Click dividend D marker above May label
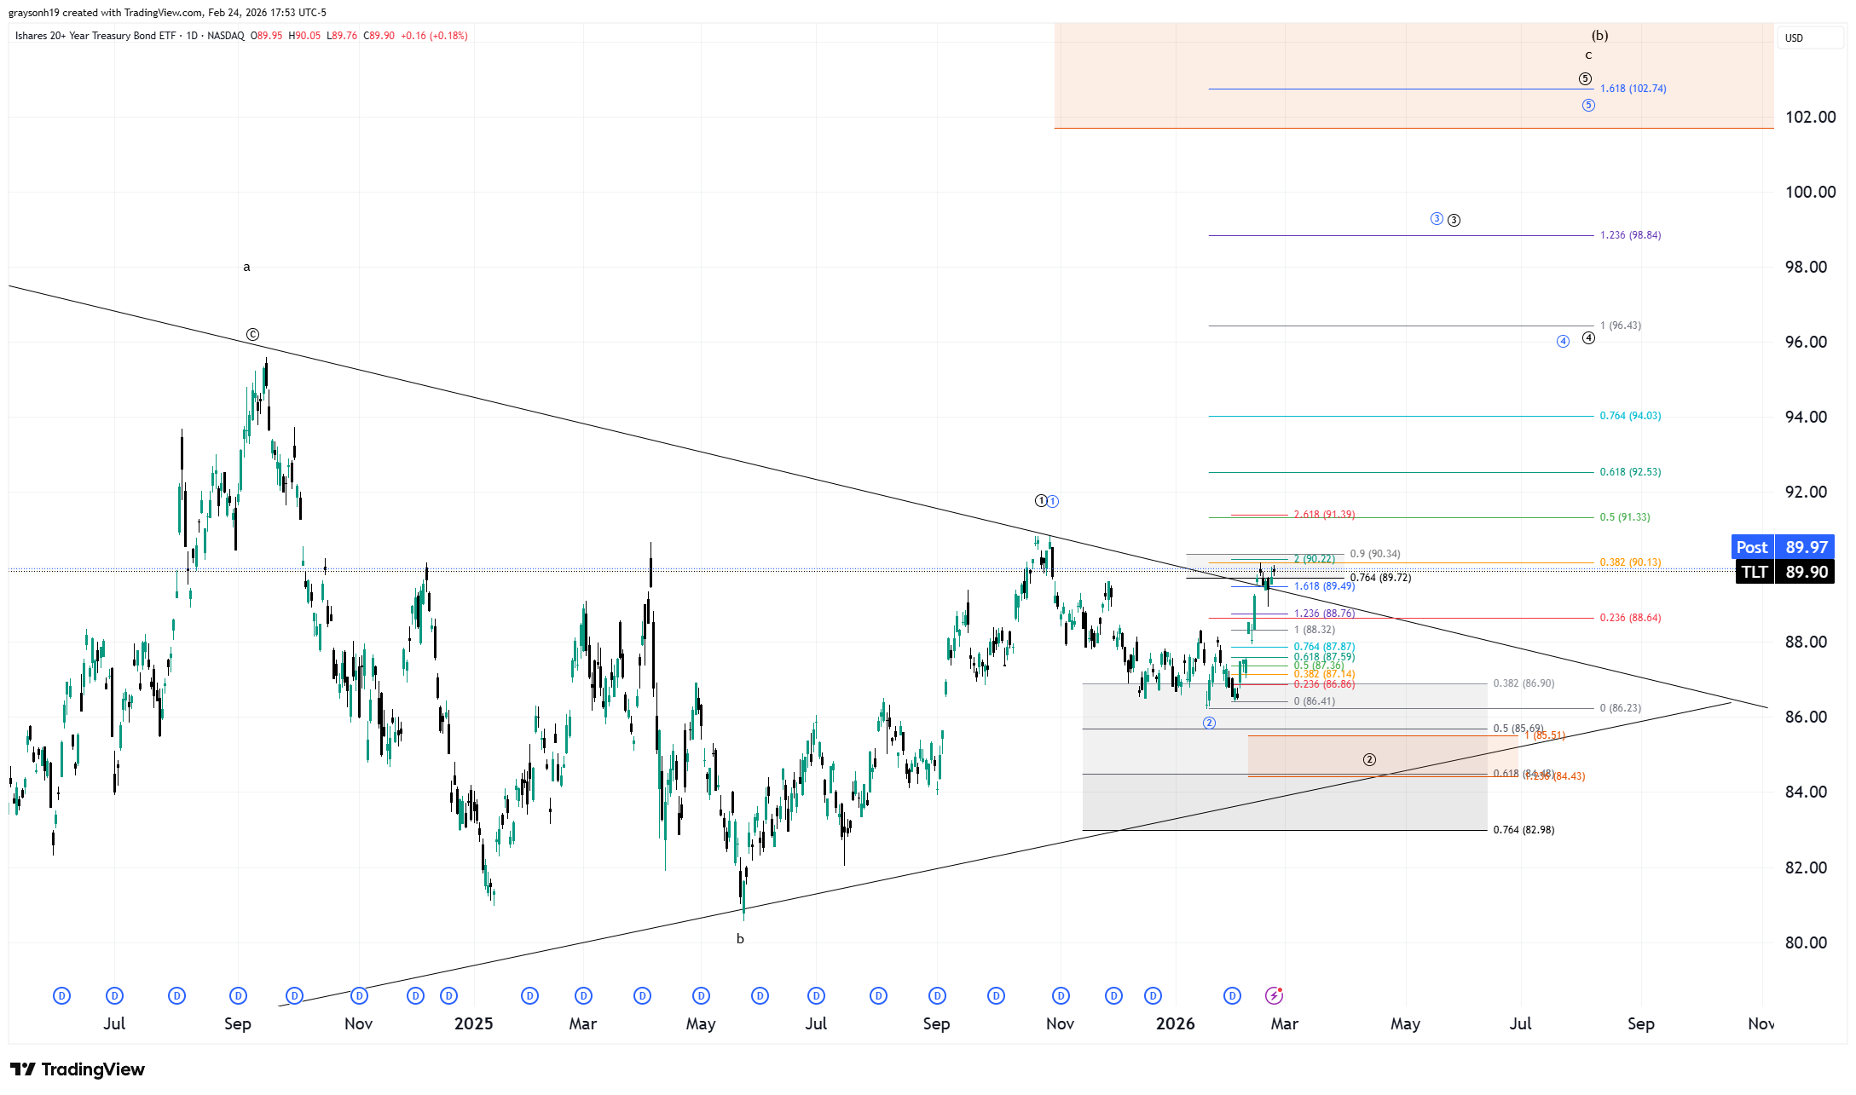This screenshot has height=1095, width=1856. [x=701, y=995]
